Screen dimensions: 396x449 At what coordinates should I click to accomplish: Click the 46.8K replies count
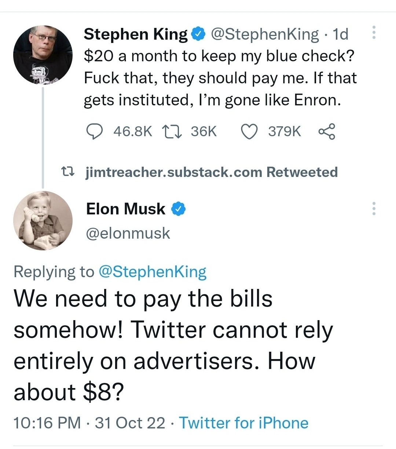(133, 131)
